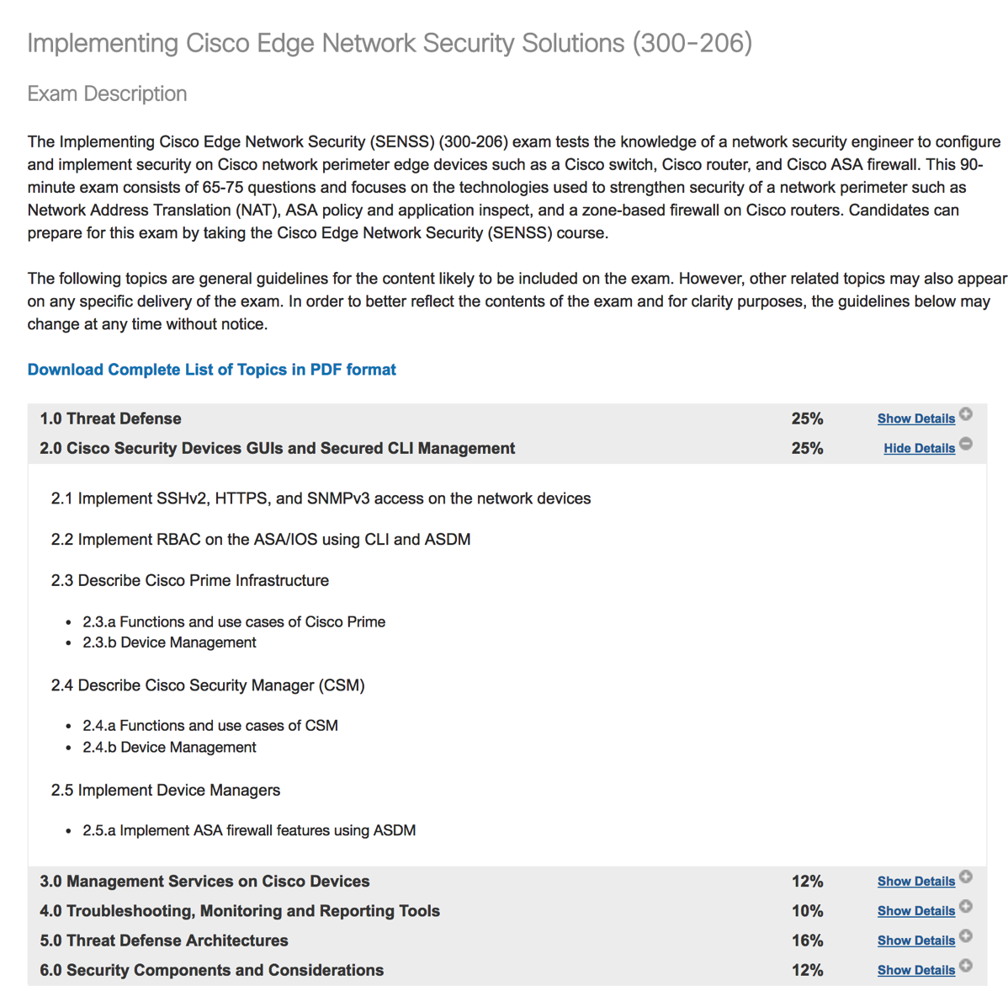
Task: Show Details for 4.0 Troubleshooting, Monitoring
Action: pos(915,911)
